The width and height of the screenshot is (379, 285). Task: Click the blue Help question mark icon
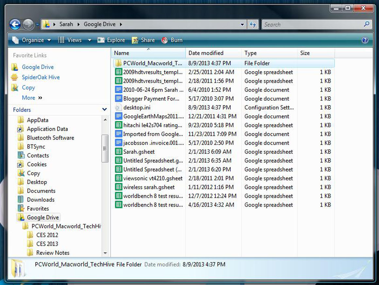pyautogui.click(x=365, y=40)
